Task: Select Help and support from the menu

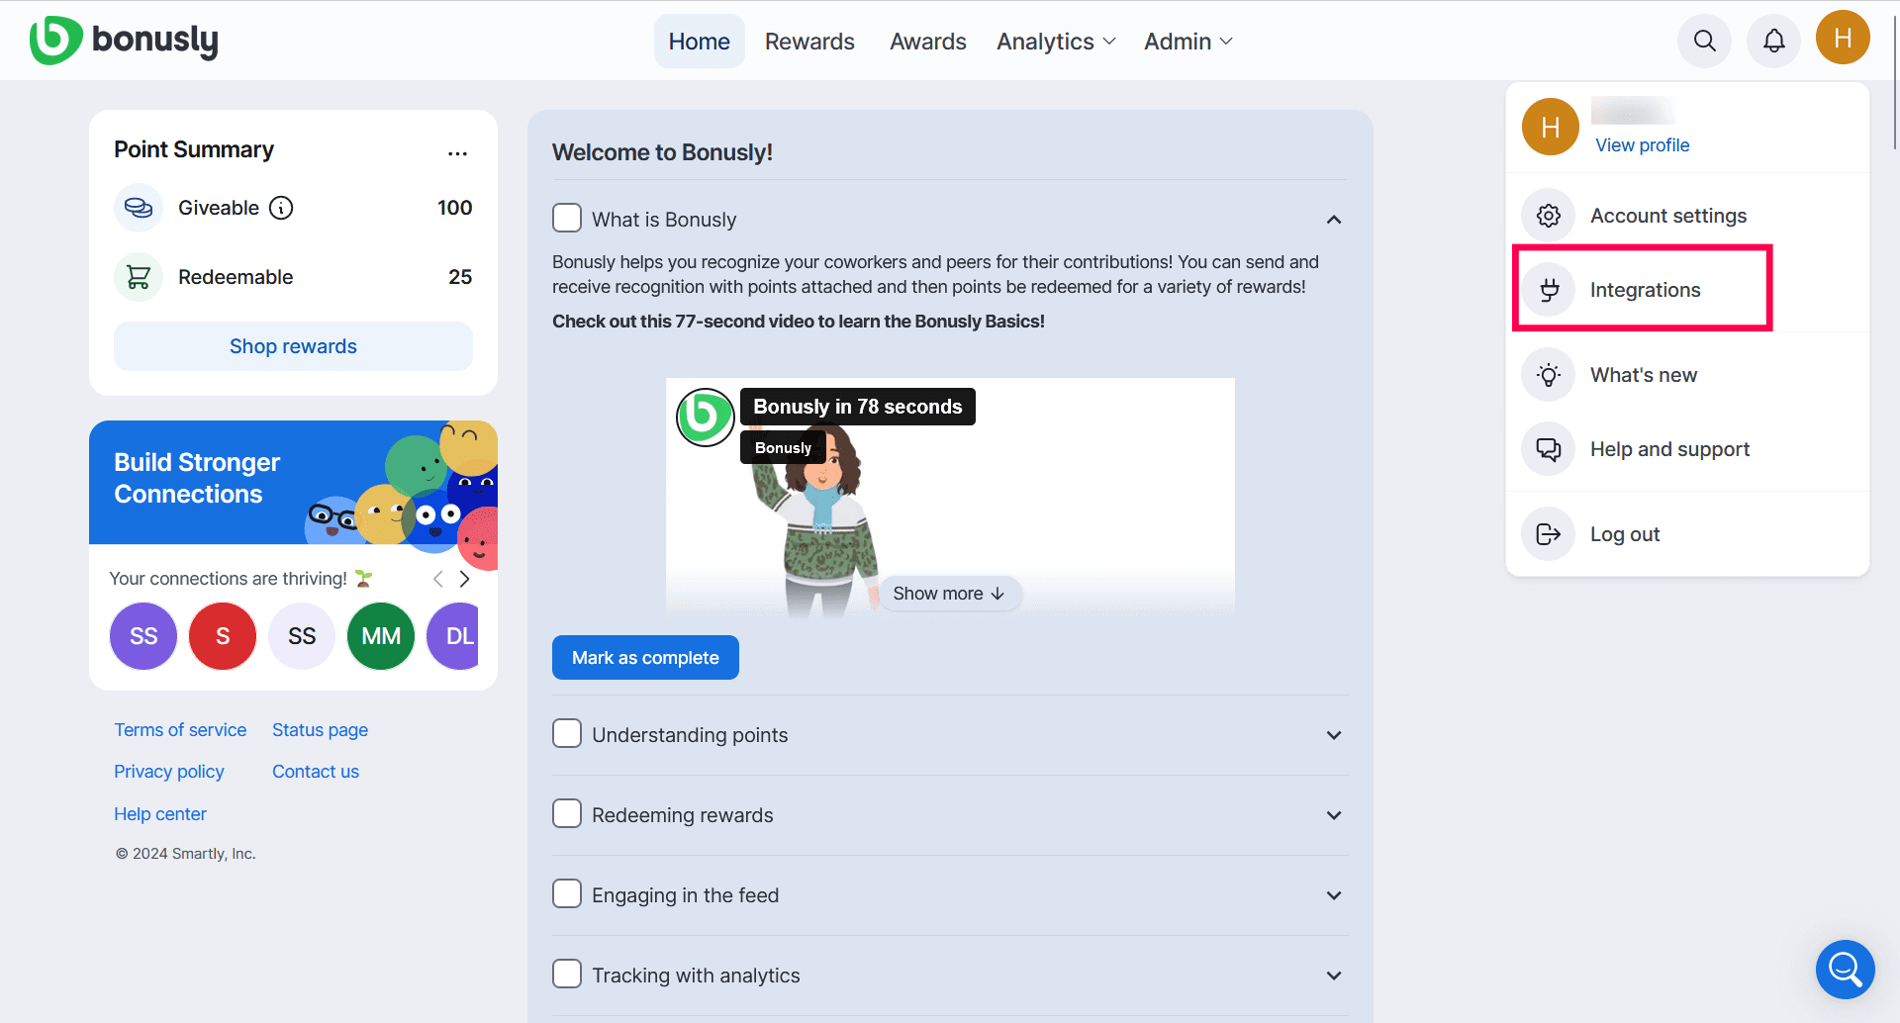Action: [1687, 449]
